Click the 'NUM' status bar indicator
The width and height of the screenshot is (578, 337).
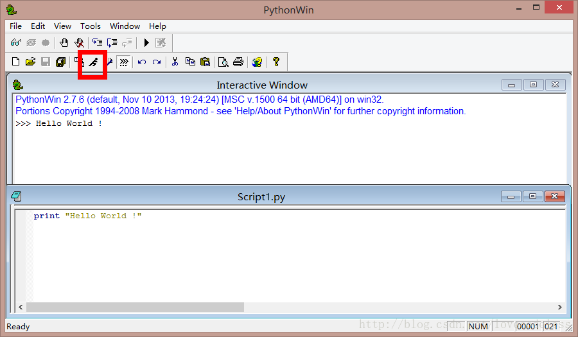tap(478, 326)
